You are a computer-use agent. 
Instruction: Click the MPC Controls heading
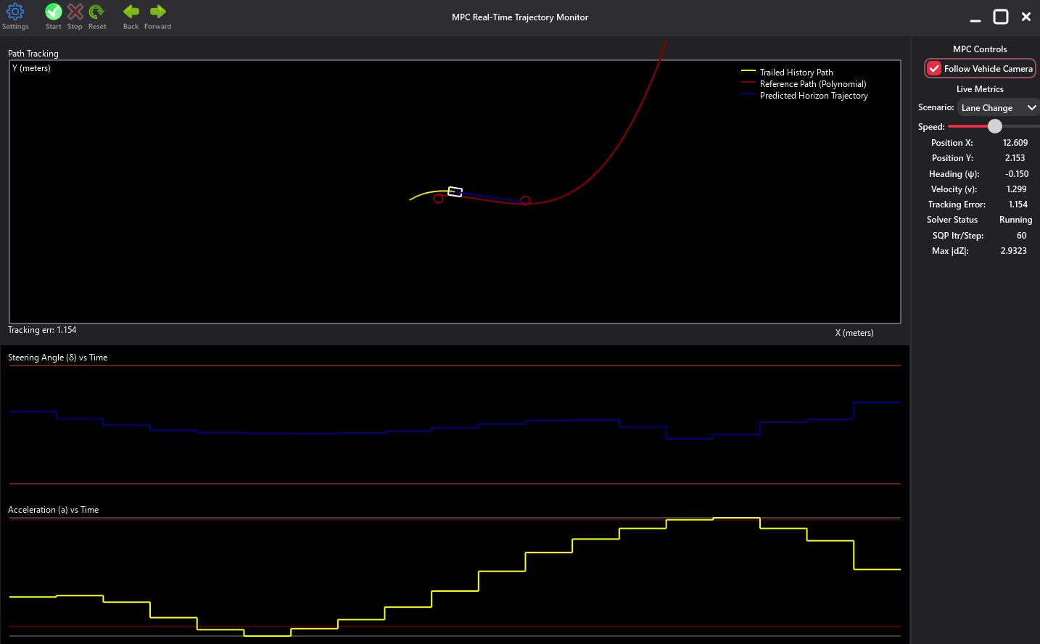pyautogui.click(x=980, y=49)
